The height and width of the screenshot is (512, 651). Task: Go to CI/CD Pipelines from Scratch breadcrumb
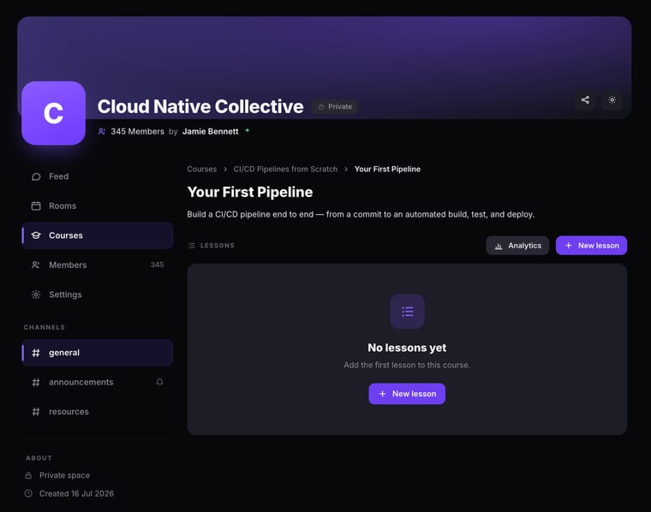(x=285, y=170)
